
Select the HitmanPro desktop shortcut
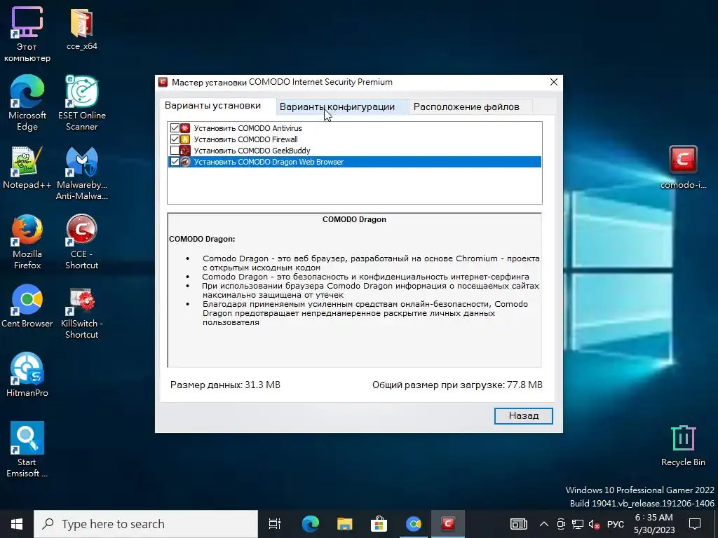(x=27, y=375)
